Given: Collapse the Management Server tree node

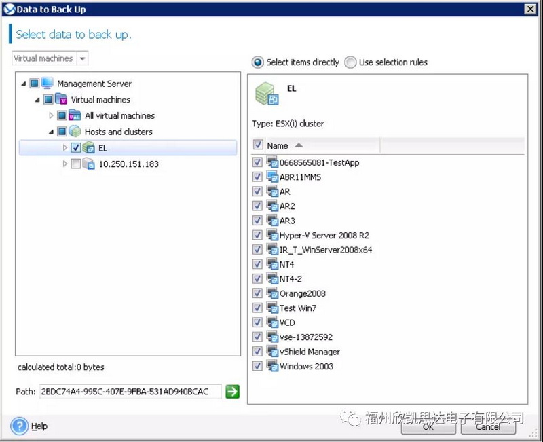Looking at the screenshot, I should pos(24,84).
